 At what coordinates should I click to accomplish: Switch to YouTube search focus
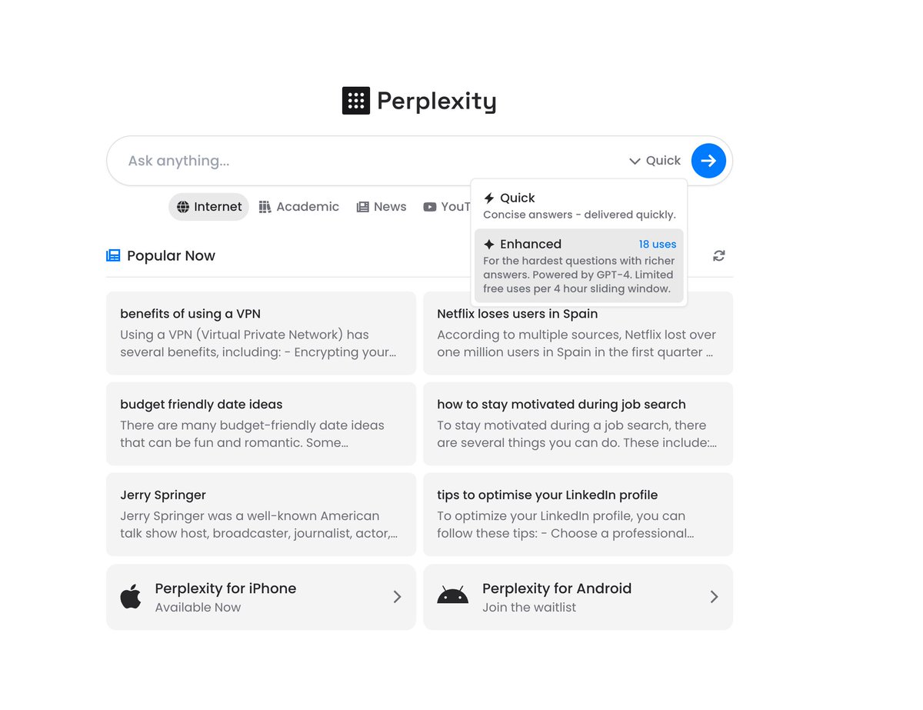tap(446, 207)
